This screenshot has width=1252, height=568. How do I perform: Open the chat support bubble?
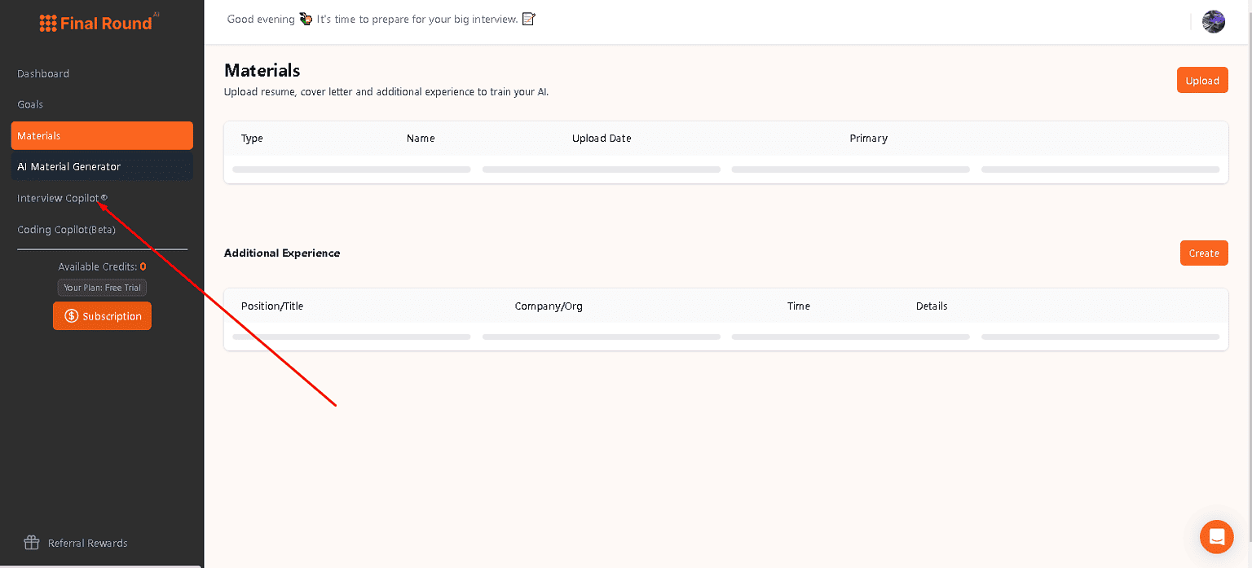1216,536
